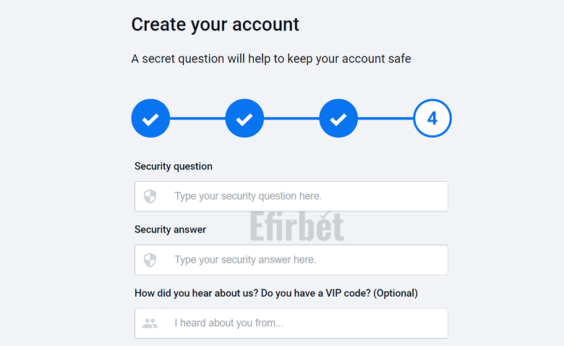
Task: Click the 'Create your account' heading
Action: point(215,25)
